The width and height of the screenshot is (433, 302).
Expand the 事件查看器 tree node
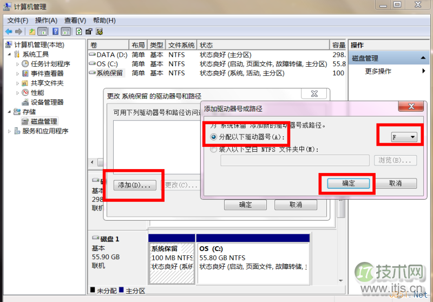pos(17,74)
